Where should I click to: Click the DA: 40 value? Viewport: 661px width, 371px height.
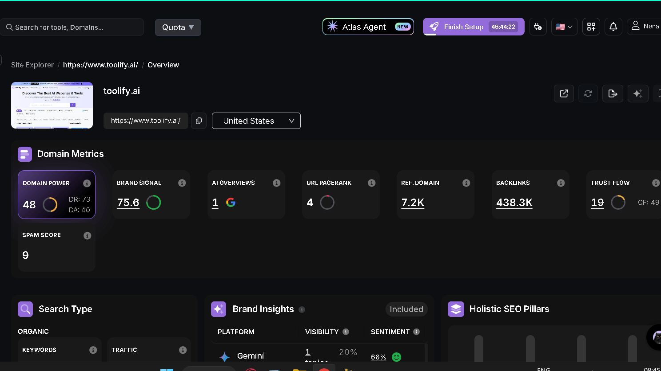80,210
